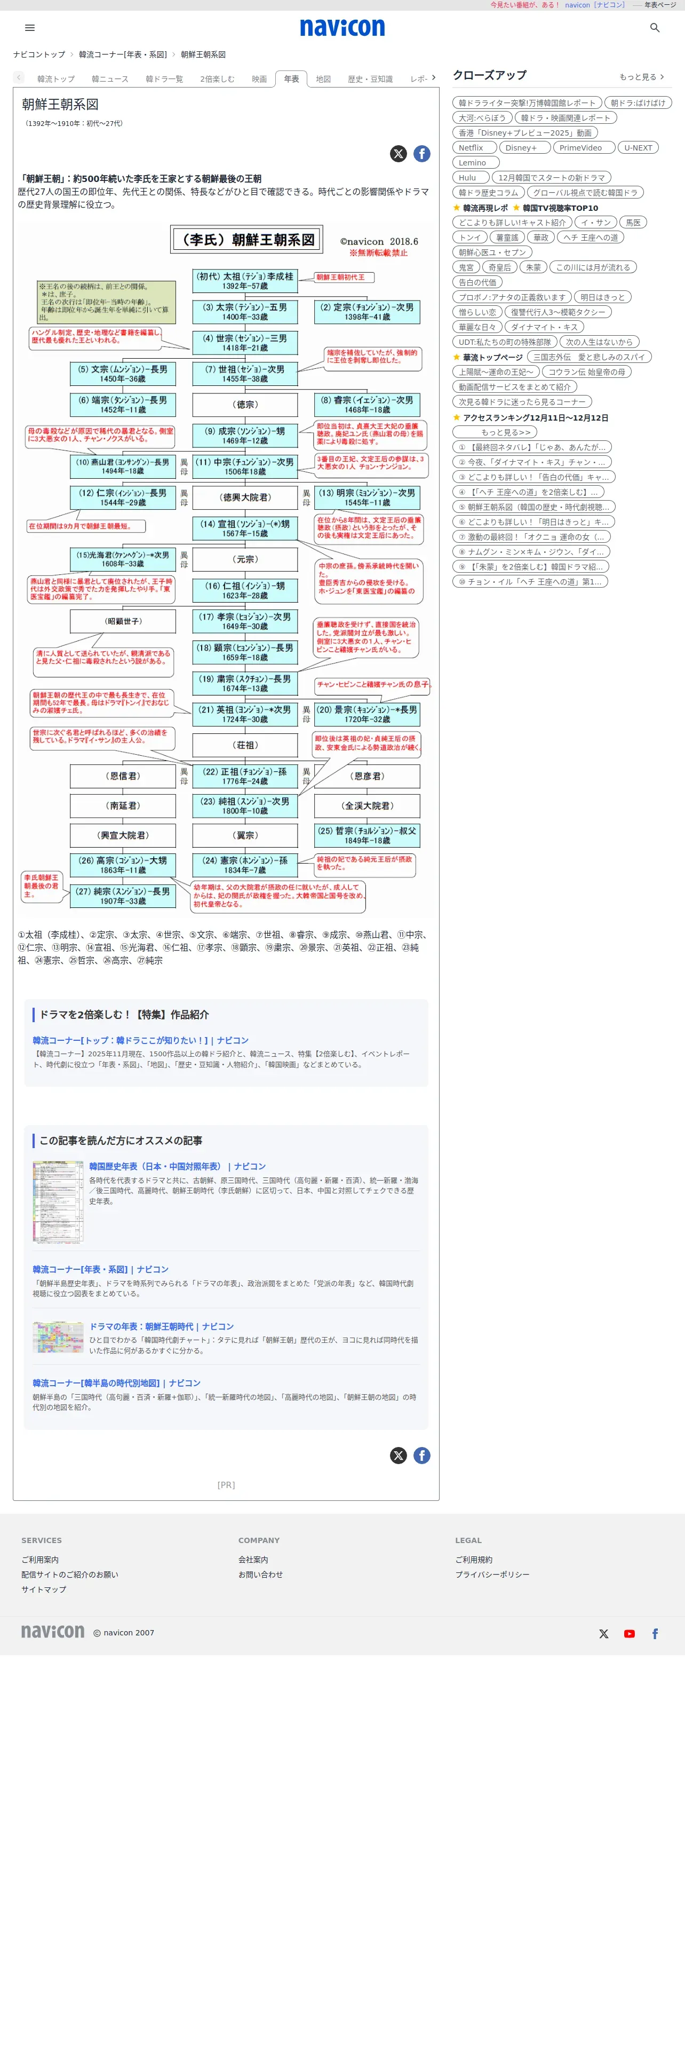The width and height of the screenshot is (685, 2056).
Task: Click 華流トップページ starred link
Action: click(493, 357)
